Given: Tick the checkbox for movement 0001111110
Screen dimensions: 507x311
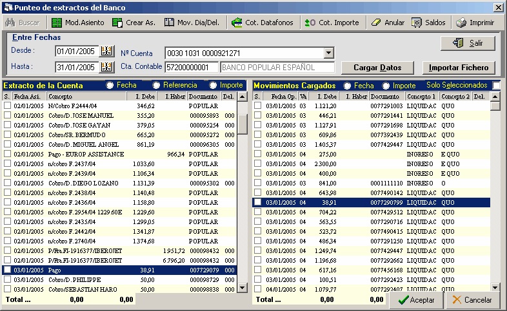Looking at the screenshot, I should (x=257, y=183).
